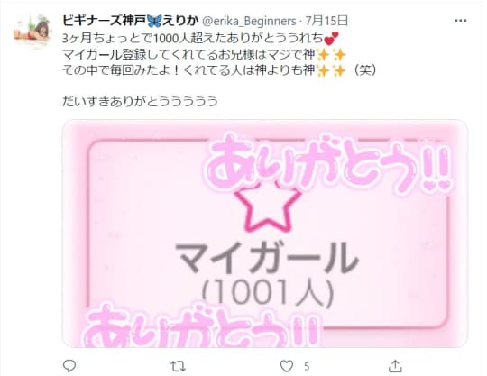Viewport: 487px width, 376px height.
Task: Open the three-dot more options menu
Action: [x=460, y=21]
